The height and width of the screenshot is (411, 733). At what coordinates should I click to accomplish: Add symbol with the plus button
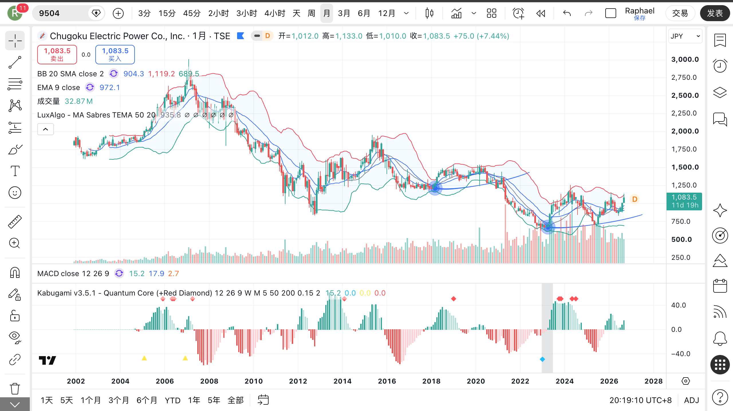coord(118,13)
